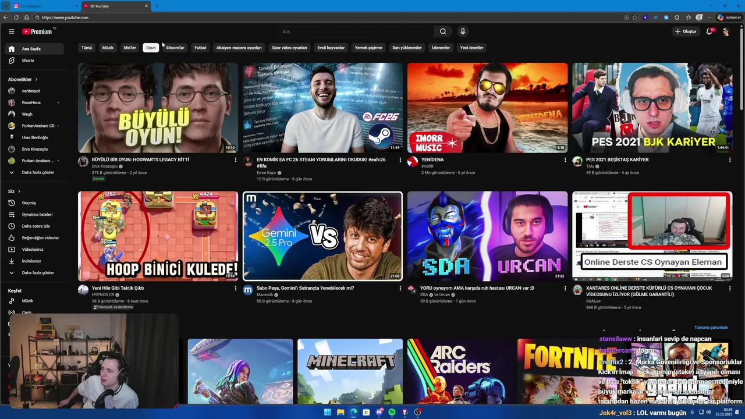Open more options for YENİDENA video
Viewport: 745px width, 419px height.
[x=565, y=160]
